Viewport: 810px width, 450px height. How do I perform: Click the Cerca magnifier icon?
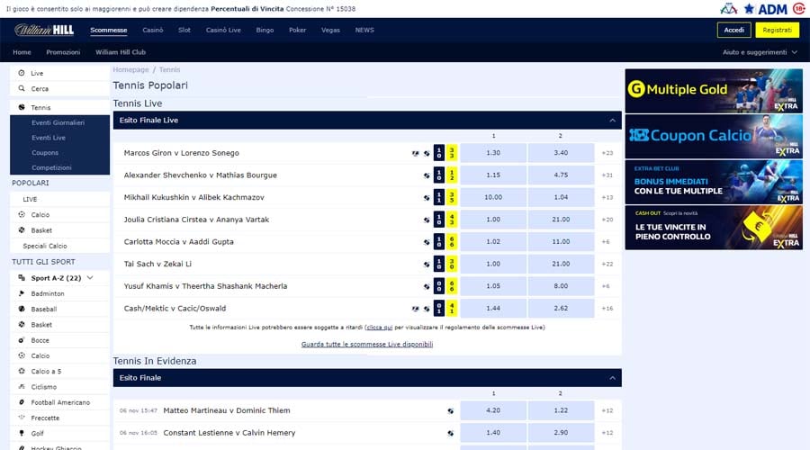pos(22,88)
